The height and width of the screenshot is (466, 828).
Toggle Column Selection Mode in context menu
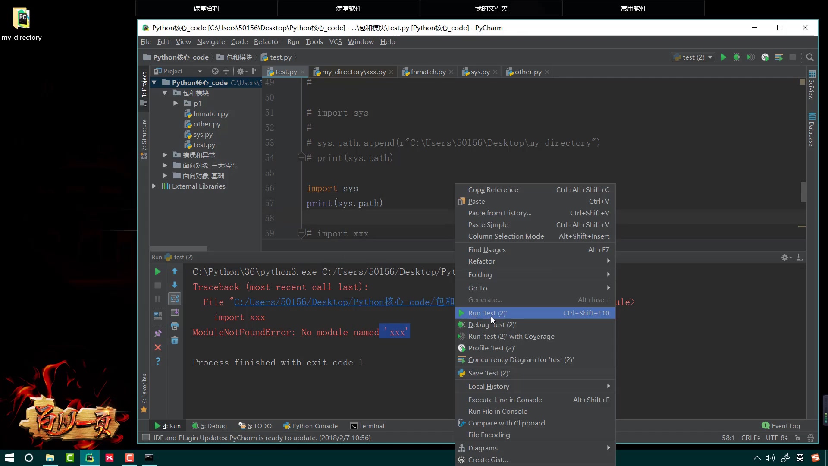(506, 236)
